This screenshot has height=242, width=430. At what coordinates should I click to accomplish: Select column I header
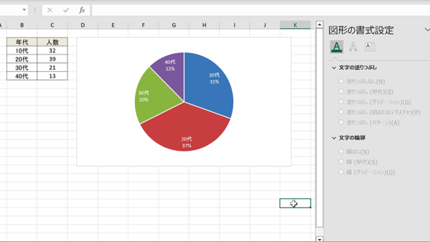pyautogui.click(x=234, y=25)
